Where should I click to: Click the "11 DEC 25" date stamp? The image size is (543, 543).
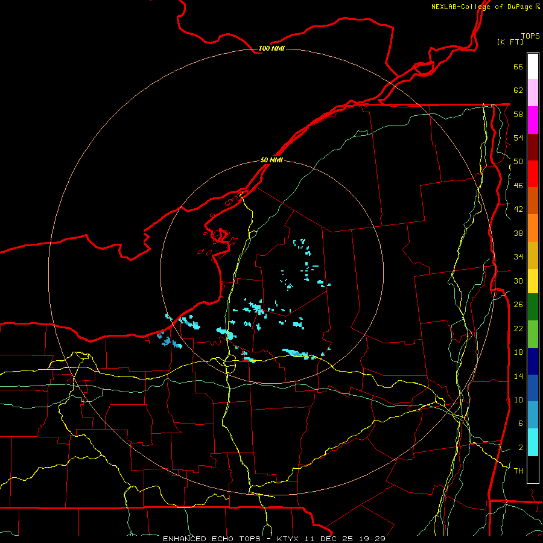(330, 539)
